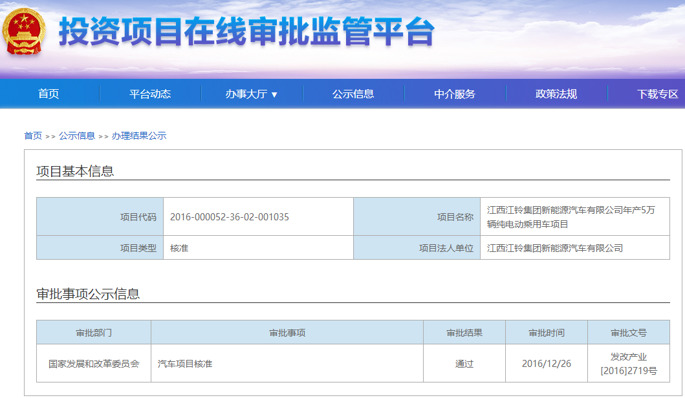Open the 政策法规 navigation menu item

coord(556,93)
